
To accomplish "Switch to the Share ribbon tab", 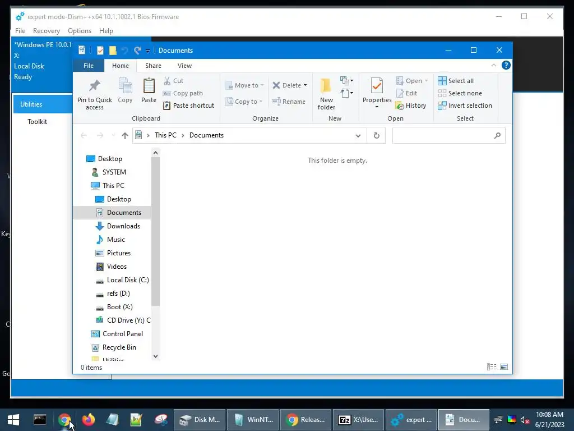I will 153,66.
